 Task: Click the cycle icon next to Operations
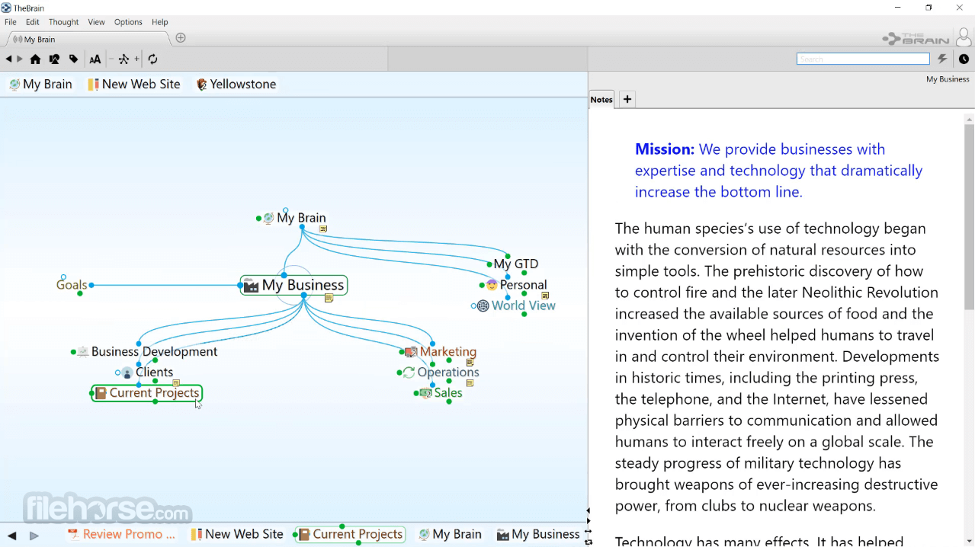point(409,373)
